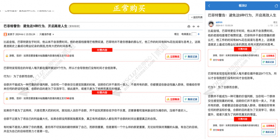Click 立即购买 in desktop 50金钱 paid box
This screenshot has width=280, height=140.
(173, 99)
